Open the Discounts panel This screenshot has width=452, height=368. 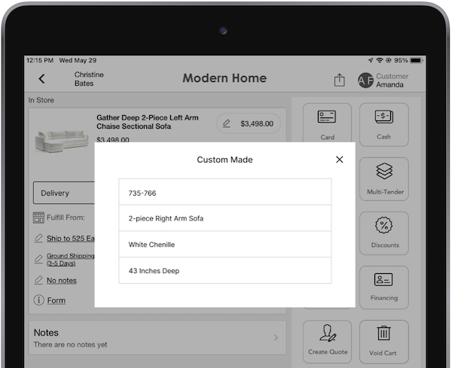tap(383, 233)
